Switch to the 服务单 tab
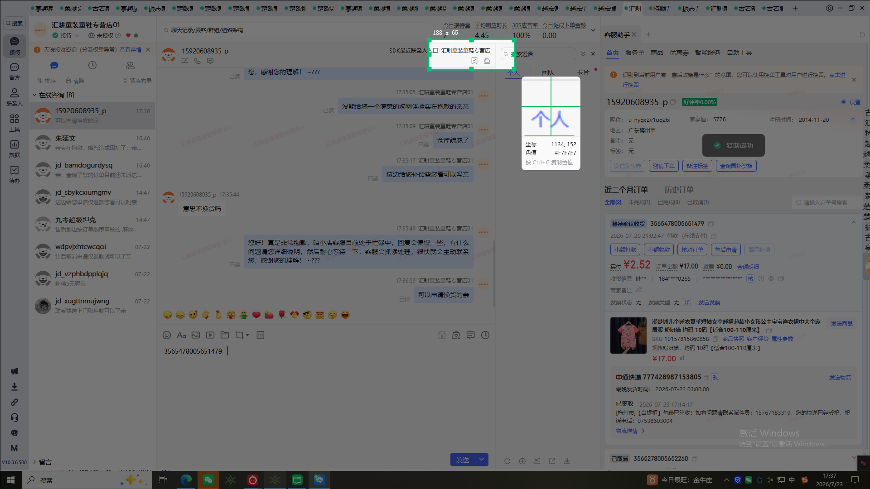This screenshot has height=489, width=870. pyautogui.click(x=635, y=53)
